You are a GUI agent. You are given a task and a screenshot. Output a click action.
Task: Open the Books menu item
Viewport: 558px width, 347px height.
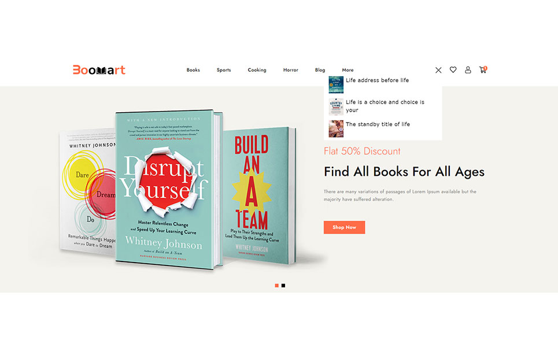193,70
